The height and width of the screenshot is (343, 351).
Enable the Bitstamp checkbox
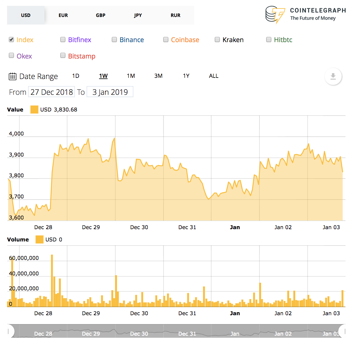(x=63, y=55)
